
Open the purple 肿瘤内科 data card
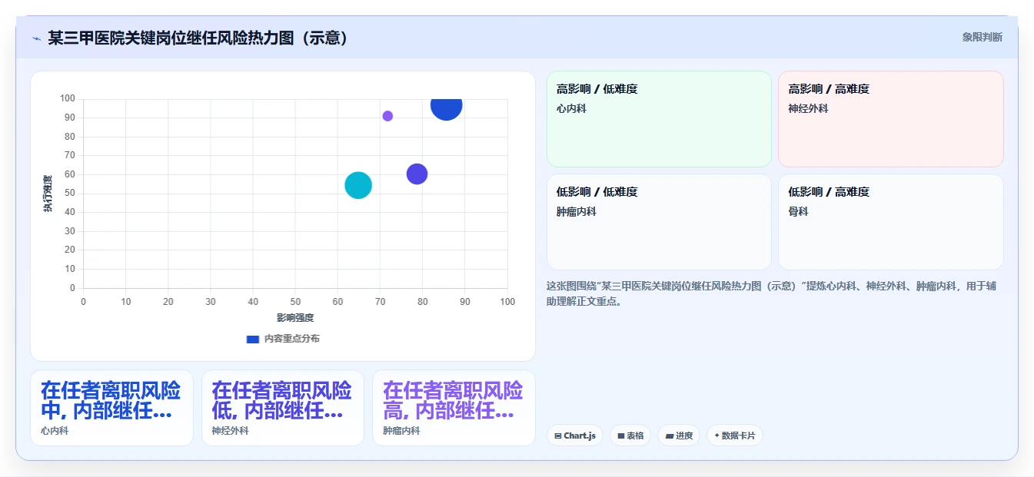(x=454, y=408)
